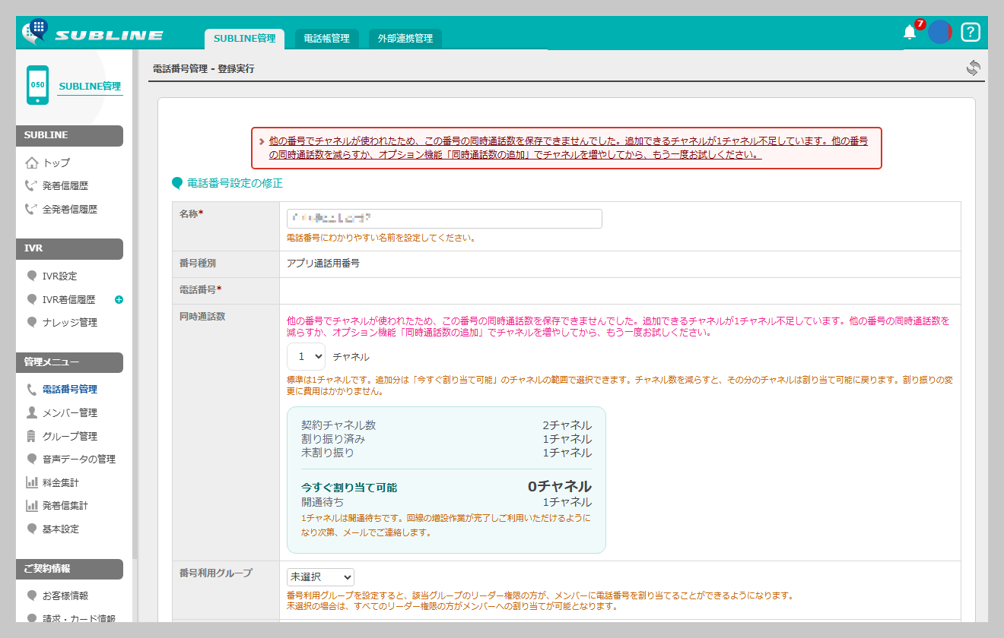Image resolution: width=1004 pixels, height=638 pixels.
Task: Click the bubble icon beside ナレッジ管理
Action: [31, 322]
